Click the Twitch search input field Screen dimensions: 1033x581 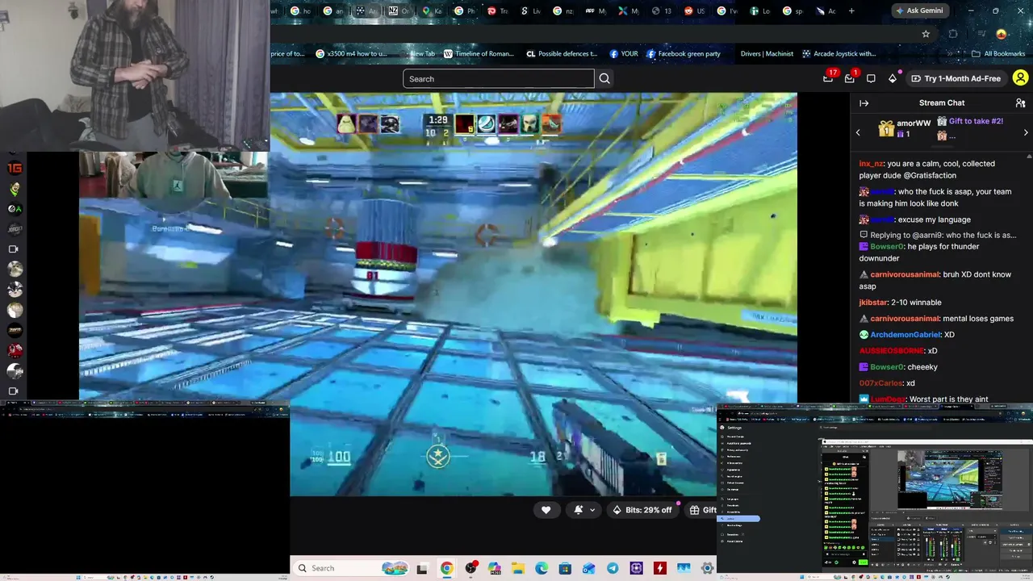499,78
